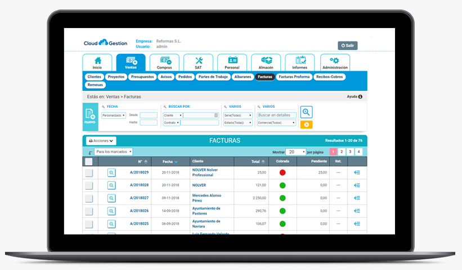462x270 pixels.
Task: Open the Administración gear module
Action: (x=335, y=62)
